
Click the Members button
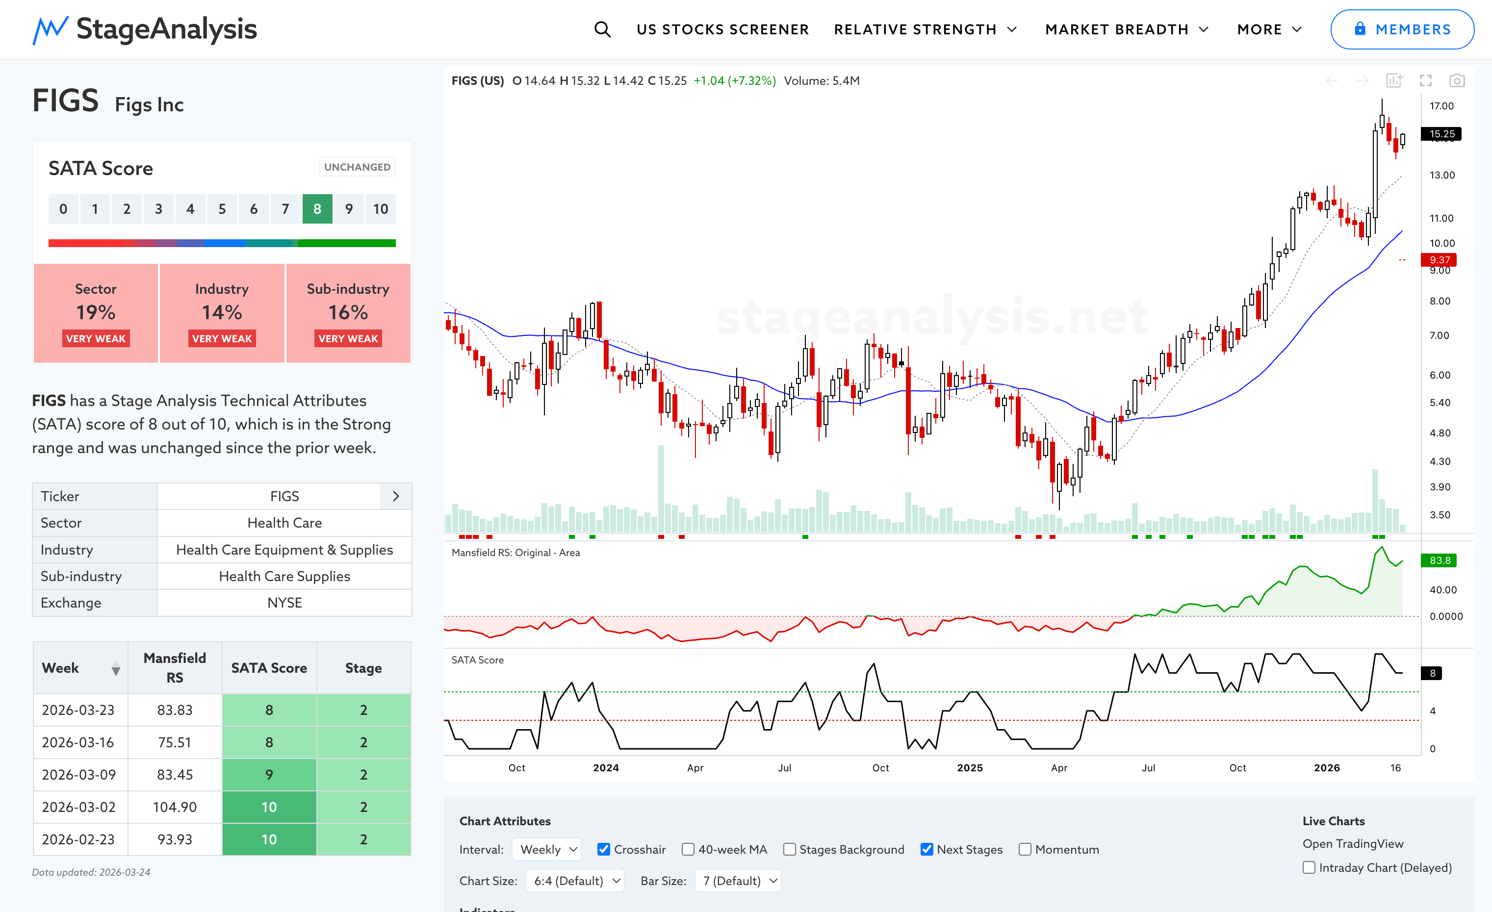[1402, 29]
